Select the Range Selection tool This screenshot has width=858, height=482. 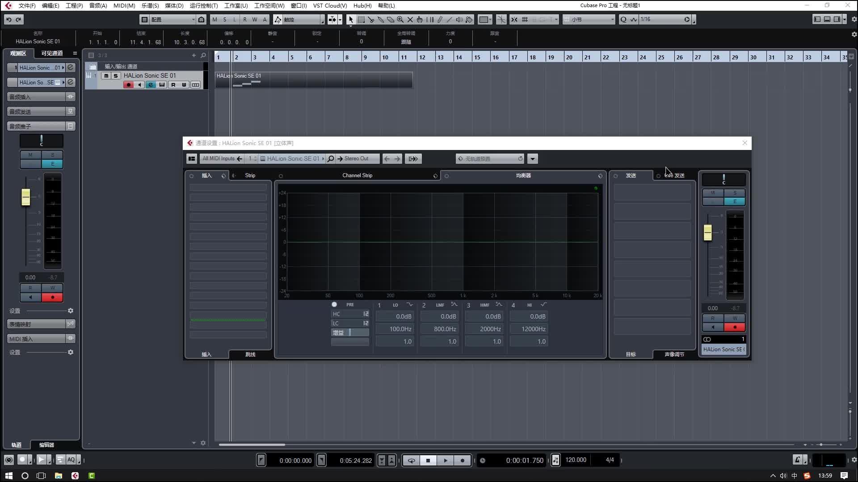[x=361, y=19]
